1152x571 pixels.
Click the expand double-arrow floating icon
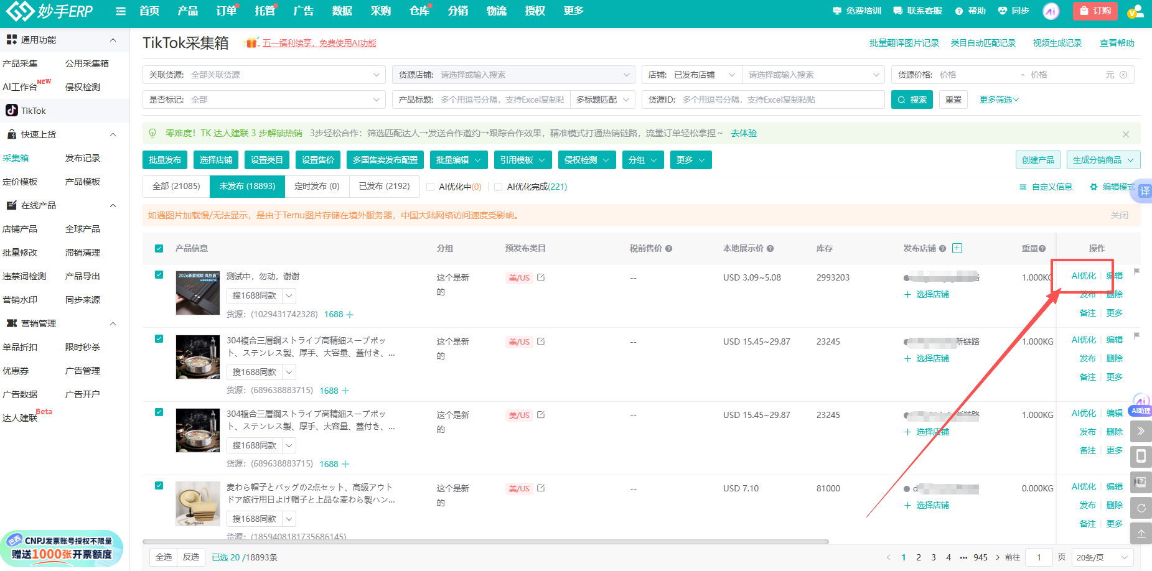click(x=1141, y=431)
